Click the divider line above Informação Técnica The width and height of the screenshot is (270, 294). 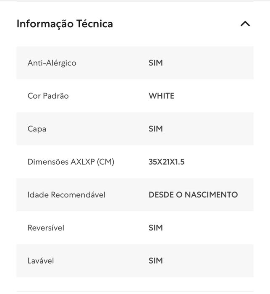pos(135,1)
